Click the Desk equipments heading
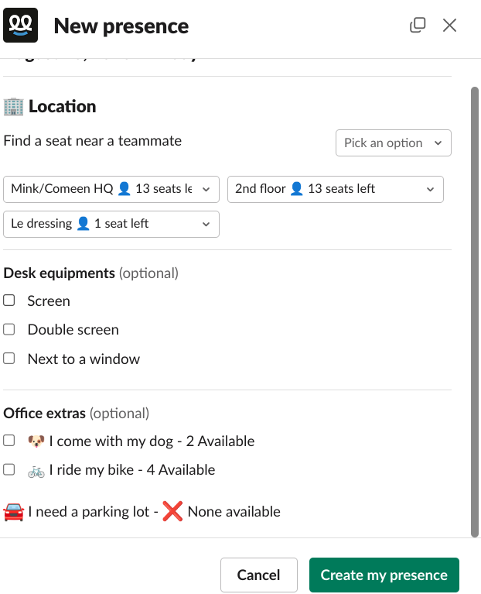The width and height of the screenshot is (481, 594). tap(59, 273)
